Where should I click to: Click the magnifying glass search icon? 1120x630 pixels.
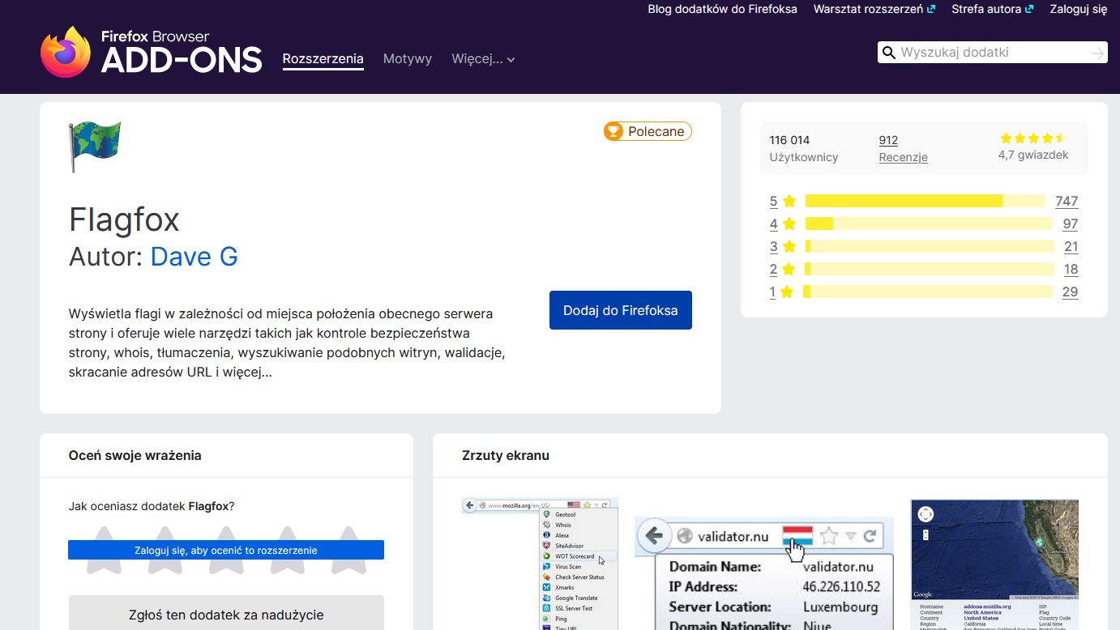coord(889,53)
